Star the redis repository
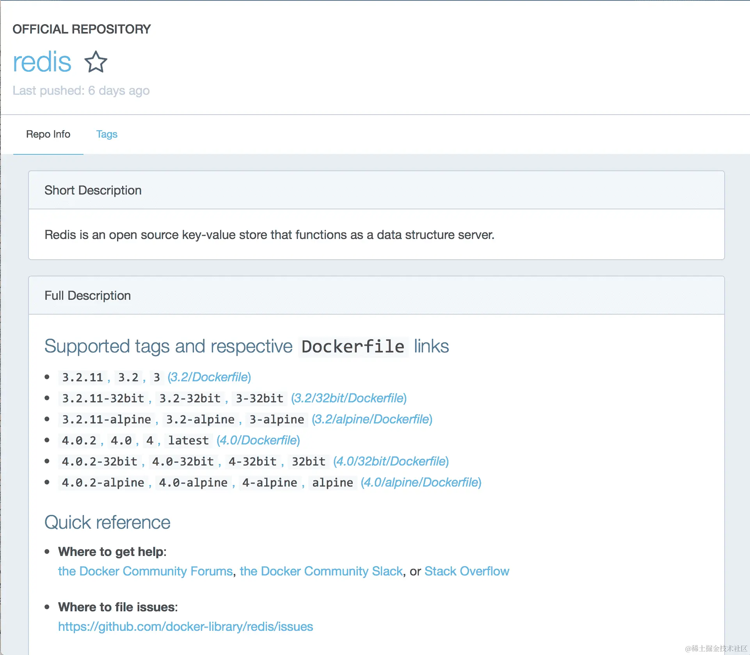 tap(96, 62)
